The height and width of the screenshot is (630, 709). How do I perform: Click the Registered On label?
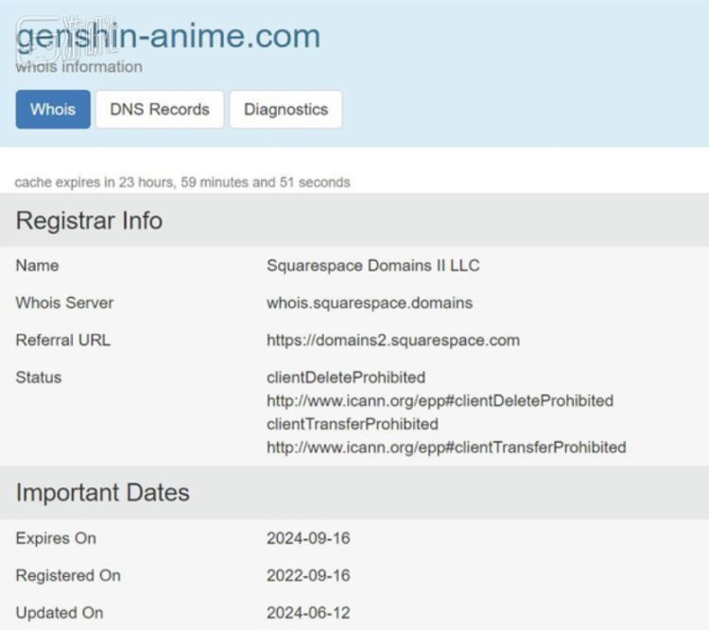tap(68, 575)
